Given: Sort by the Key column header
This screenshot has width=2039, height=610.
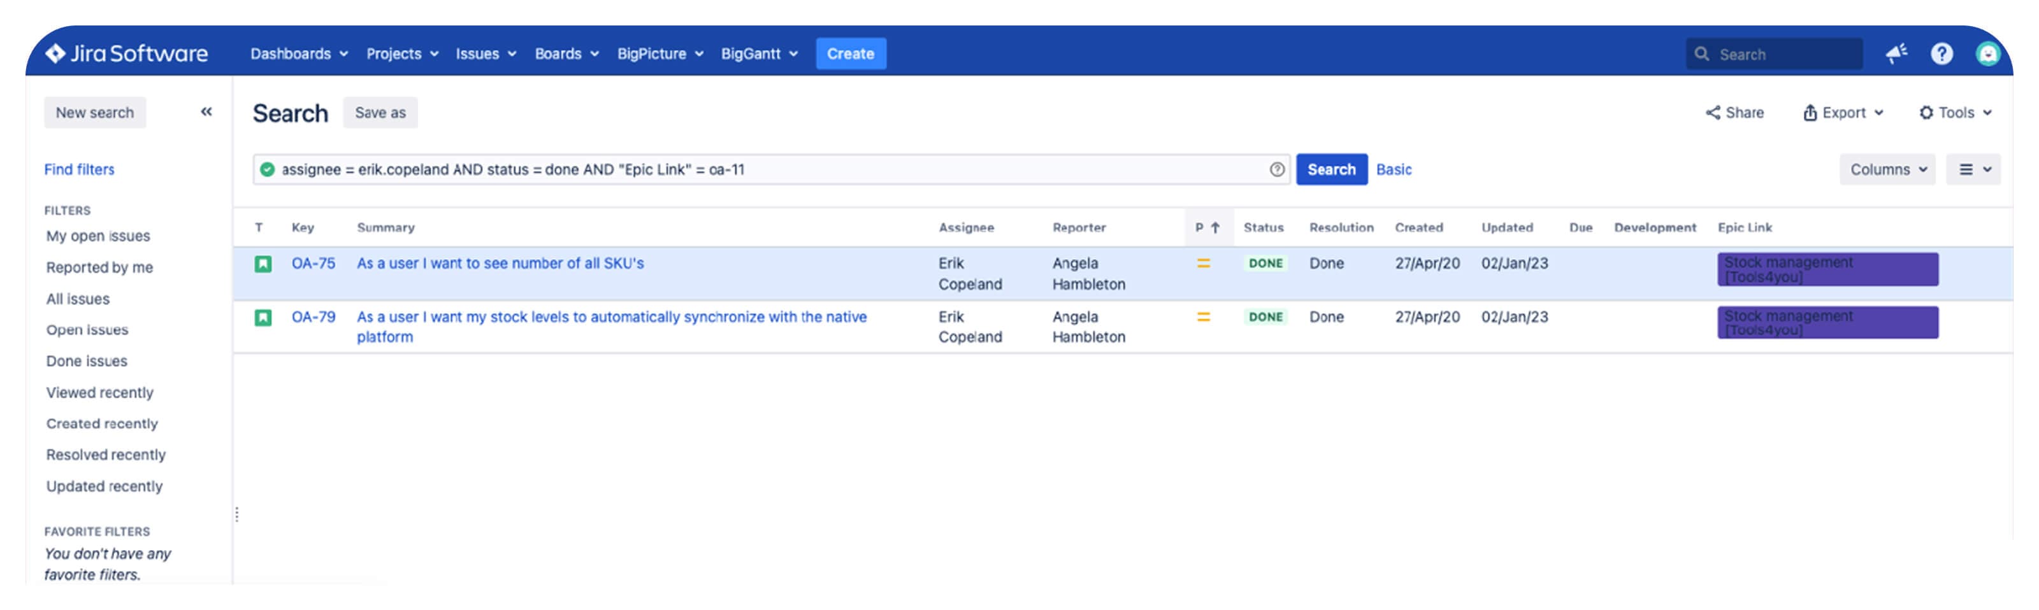Looking at the screenshot, I should click(303, 228).
